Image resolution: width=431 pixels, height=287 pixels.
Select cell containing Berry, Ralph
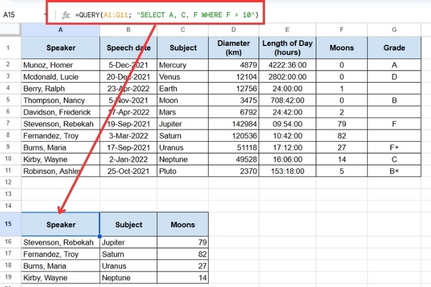click(60, 89)
